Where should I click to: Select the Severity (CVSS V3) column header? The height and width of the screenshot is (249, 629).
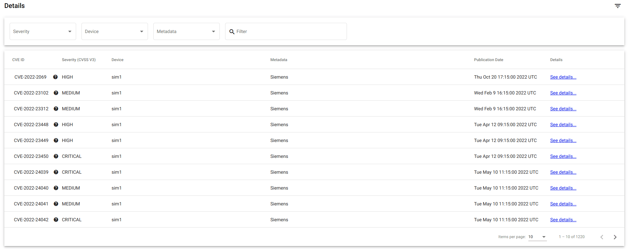point(78,60)
